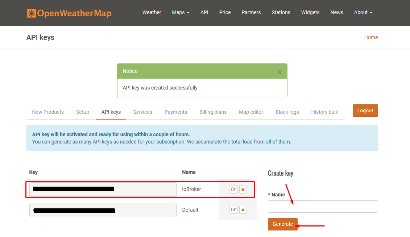Image resolution: width=410 pixels, height=237 pixels.
Task: Open the Widgets page
Action: point(310,13)
